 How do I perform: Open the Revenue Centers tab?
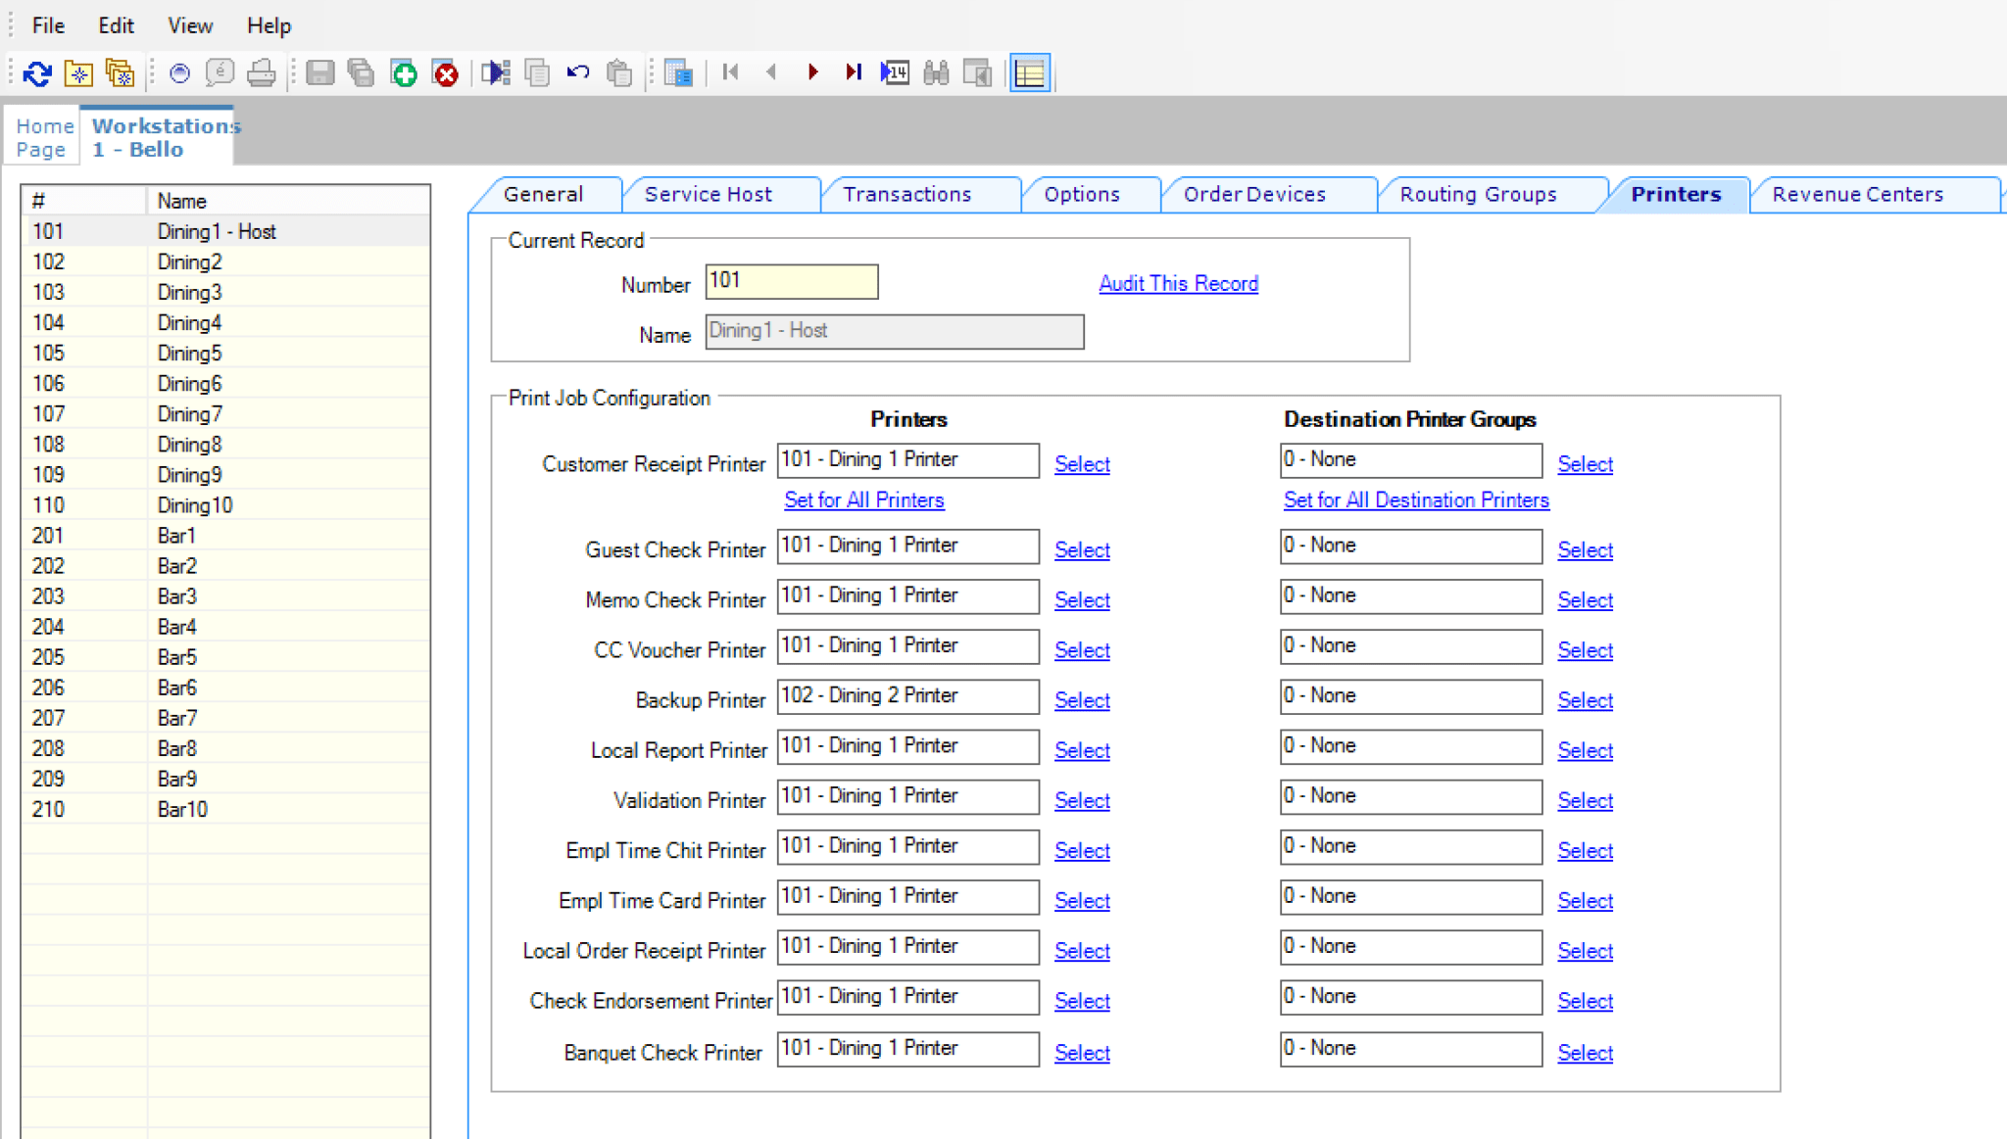pyautogui.click(x=1857, y=194)
